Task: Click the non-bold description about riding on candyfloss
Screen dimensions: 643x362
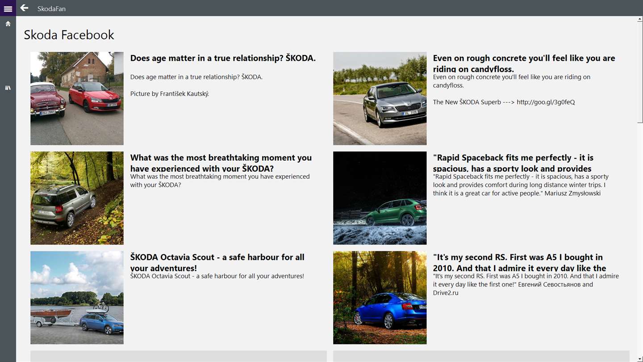Action: point(512,81)
